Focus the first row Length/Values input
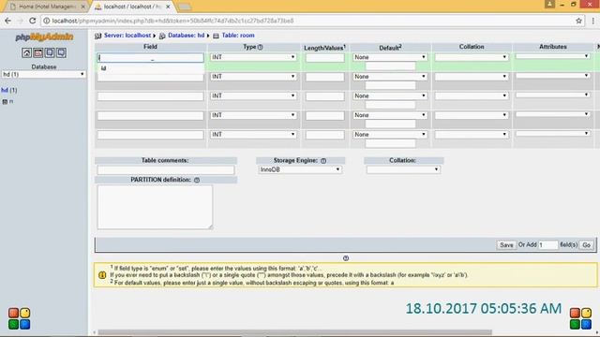This screenshot has height=337, width=600. coord(325,58)
